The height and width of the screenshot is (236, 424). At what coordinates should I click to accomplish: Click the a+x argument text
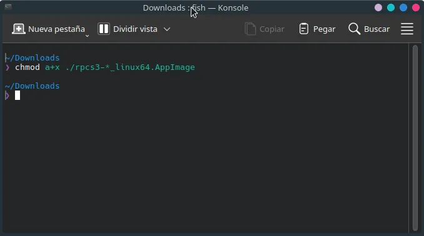tap(53, 67)
